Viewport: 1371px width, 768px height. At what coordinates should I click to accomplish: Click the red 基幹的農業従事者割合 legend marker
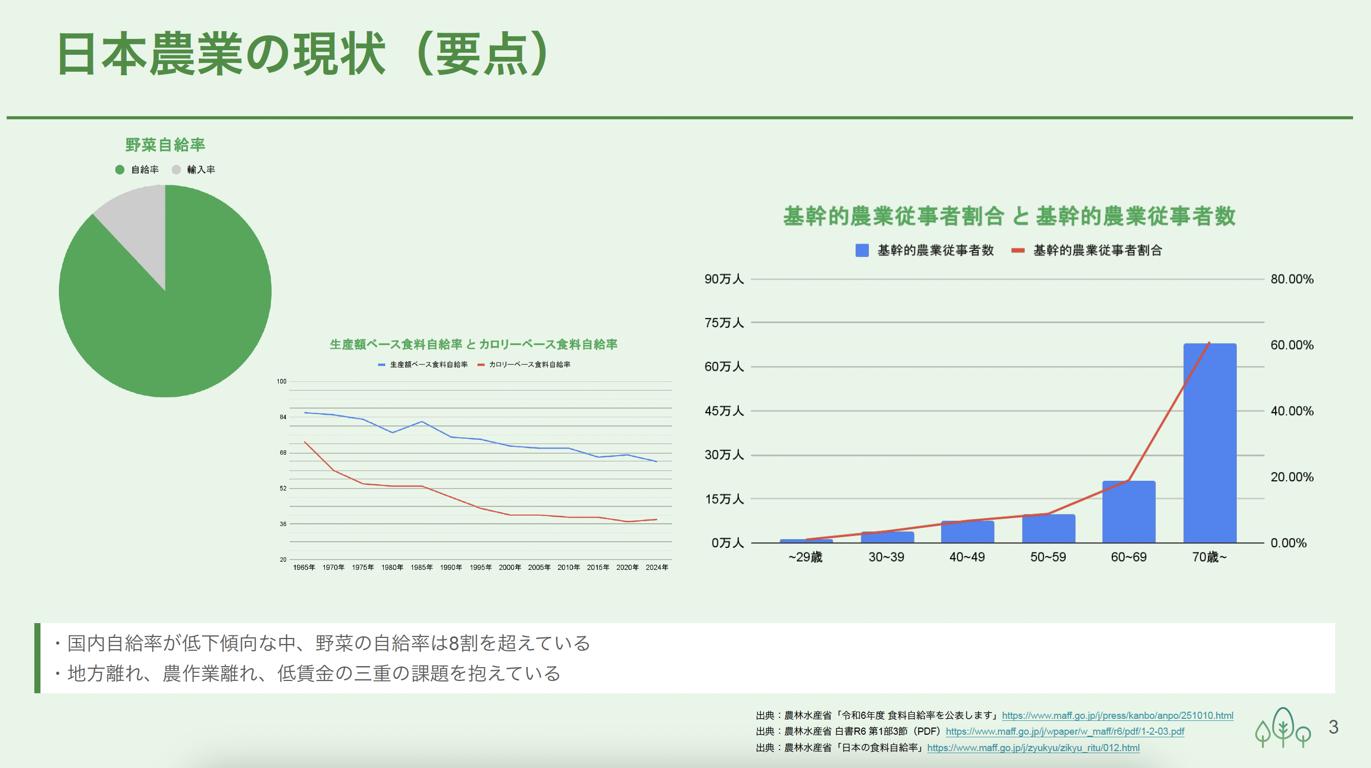[1017, 250]
